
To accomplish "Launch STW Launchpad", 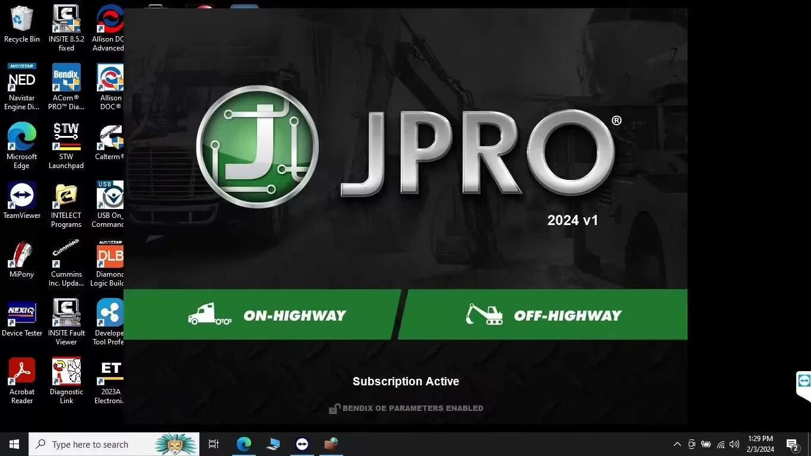I will click(x=66, y=138).
